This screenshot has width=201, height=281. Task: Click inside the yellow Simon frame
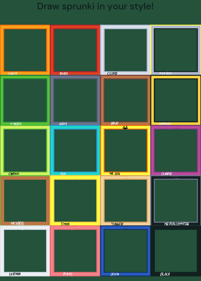[x=75, y=201]
